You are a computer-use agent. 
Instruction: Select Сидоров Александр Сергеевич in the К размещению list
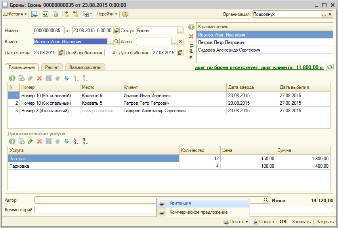click(x=264, y=50)
